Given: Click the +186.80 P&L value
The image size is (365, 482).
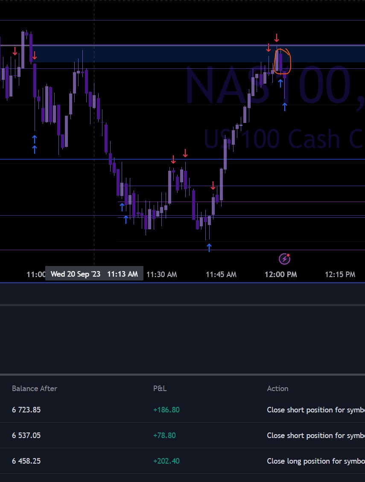Looking at the screenshot, I should click(166, 410).
